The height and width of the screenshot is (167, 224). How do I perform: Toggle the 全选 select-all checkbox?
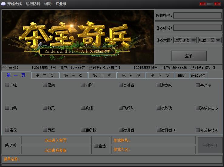96,145
